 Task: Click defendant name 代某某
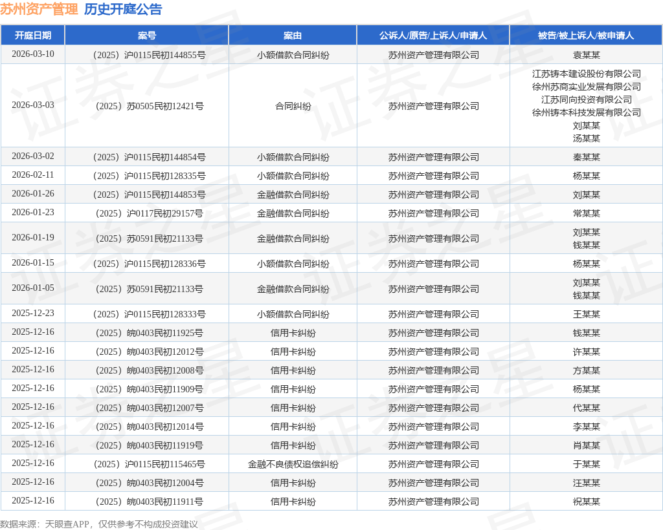click(587, 408)
